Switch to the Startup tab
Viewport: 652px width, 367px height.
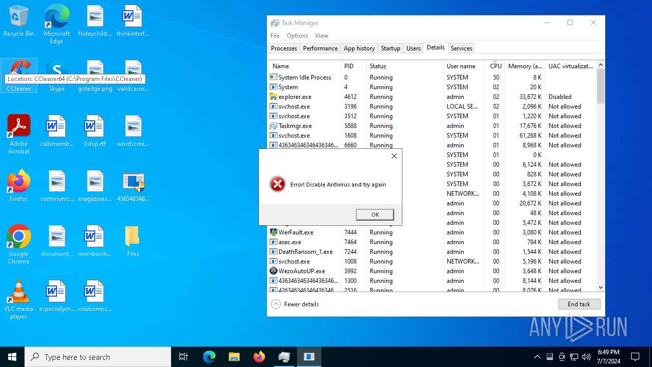391,48
